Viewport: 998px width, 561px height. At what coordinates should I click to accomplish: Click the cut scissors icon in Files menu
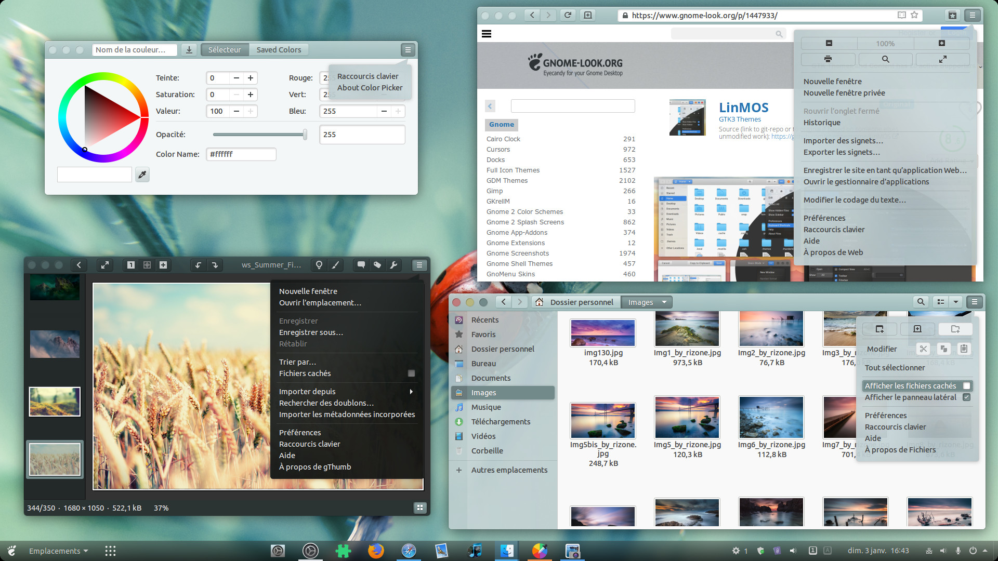[x=923, y=349]
